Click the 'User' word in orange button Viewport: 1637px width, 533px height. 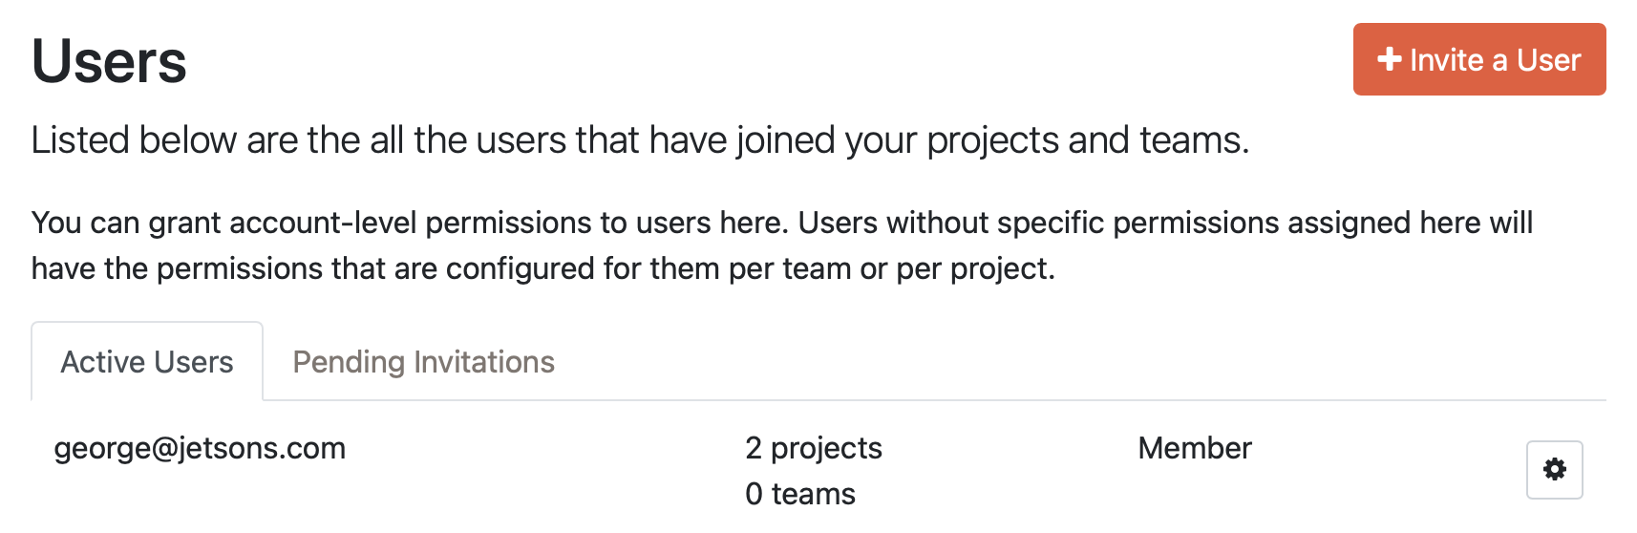tap(1548, 59)
